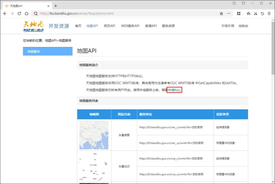Click the 投影类型 column header
This screenshot has height=184, width=275.
click(x=231, y=114)
